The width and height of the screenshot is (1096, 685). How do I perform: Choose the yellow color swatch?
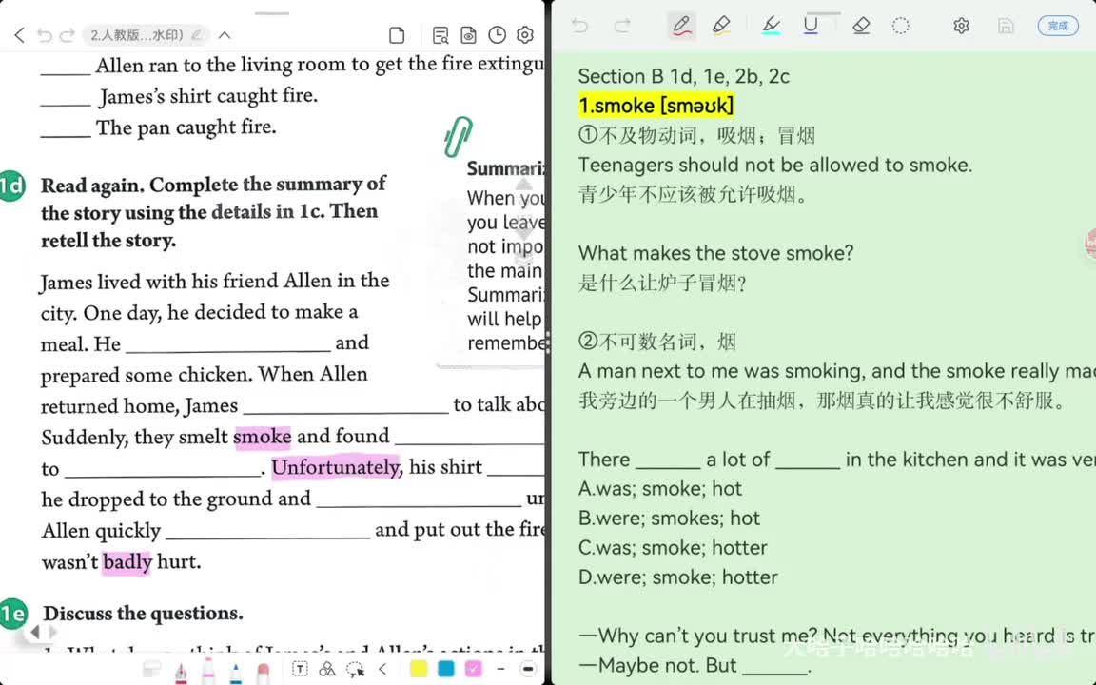pos(419,670)
